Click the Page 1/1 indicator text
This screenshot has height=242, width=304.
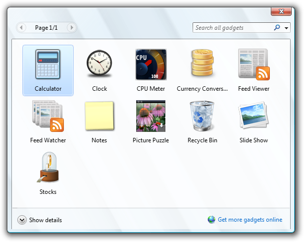coord(47,28)
